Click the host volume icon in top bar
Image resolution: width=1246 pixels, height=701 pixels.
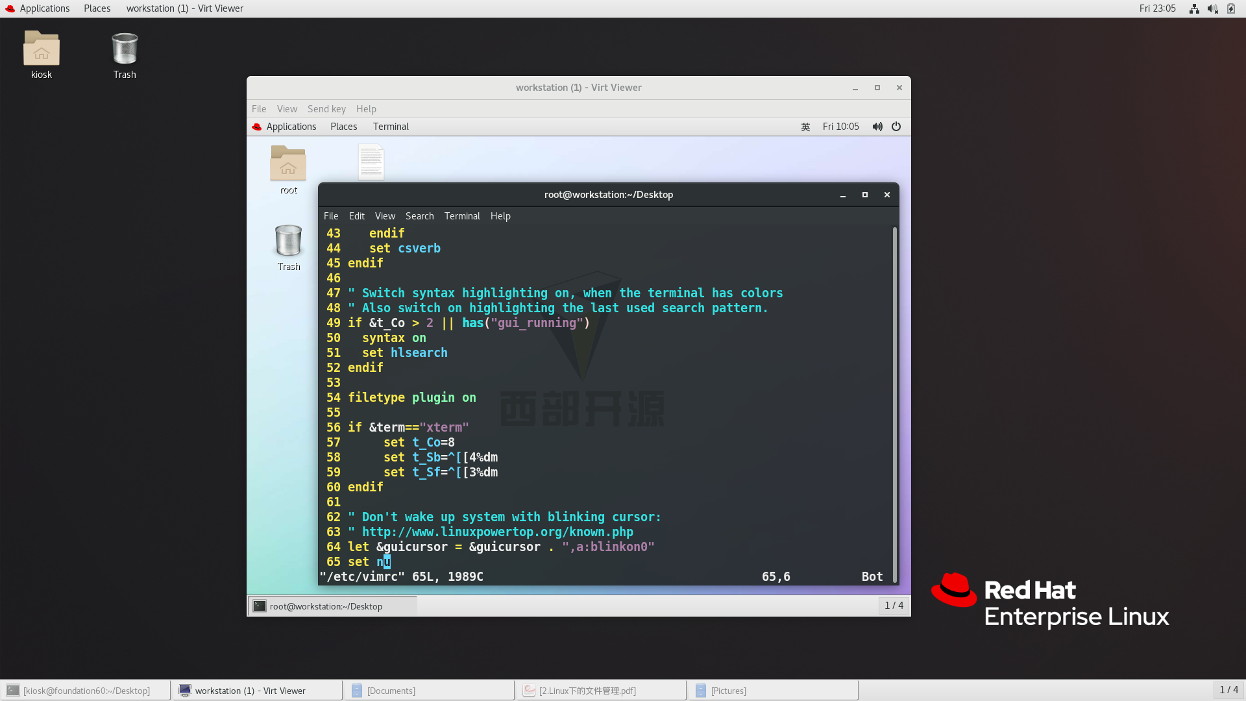[x=1212, y=8]
